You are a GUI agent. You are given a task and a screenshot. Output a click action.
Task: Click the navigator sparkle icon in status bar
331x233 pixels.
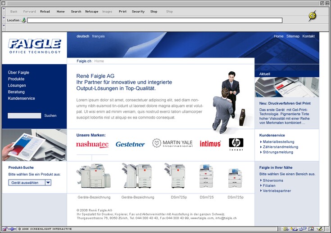point(286,229)
